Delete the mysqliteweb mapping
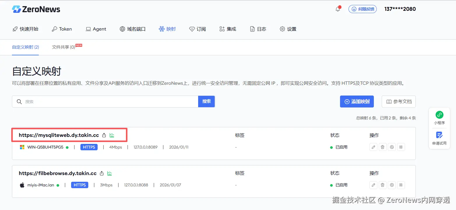The image size is (456, 210). 383,147
